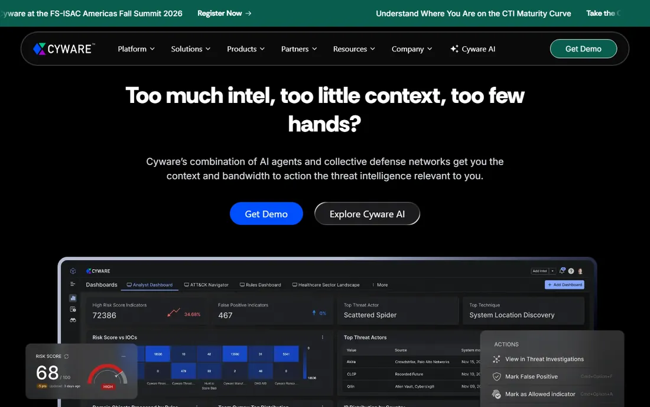Choose Mark False Positive action
650x407 pixels.
point(531,377)
